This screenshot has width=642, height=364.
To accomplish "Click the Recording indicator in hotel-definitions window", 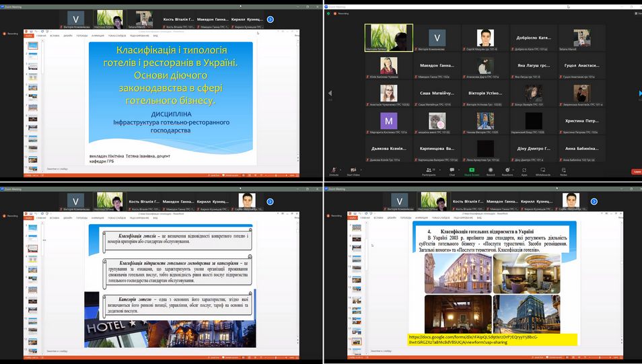I will pos(11,216).
